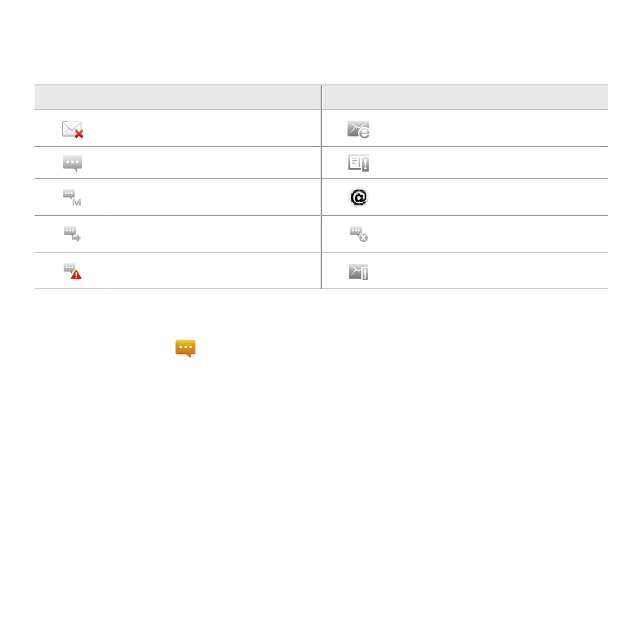Click blank cell beside envelope e icon

coord(500,128)
